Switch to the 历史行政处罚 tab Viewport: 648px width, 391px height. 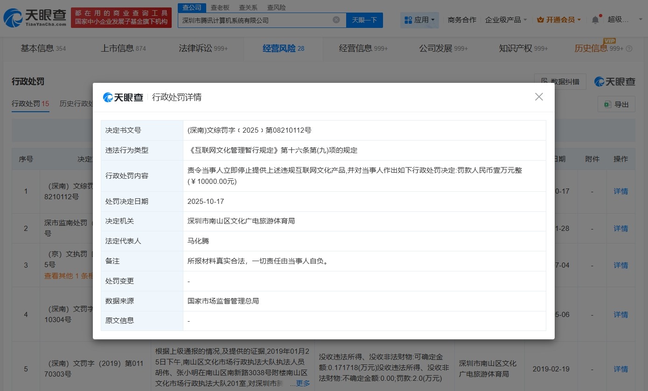76,103
